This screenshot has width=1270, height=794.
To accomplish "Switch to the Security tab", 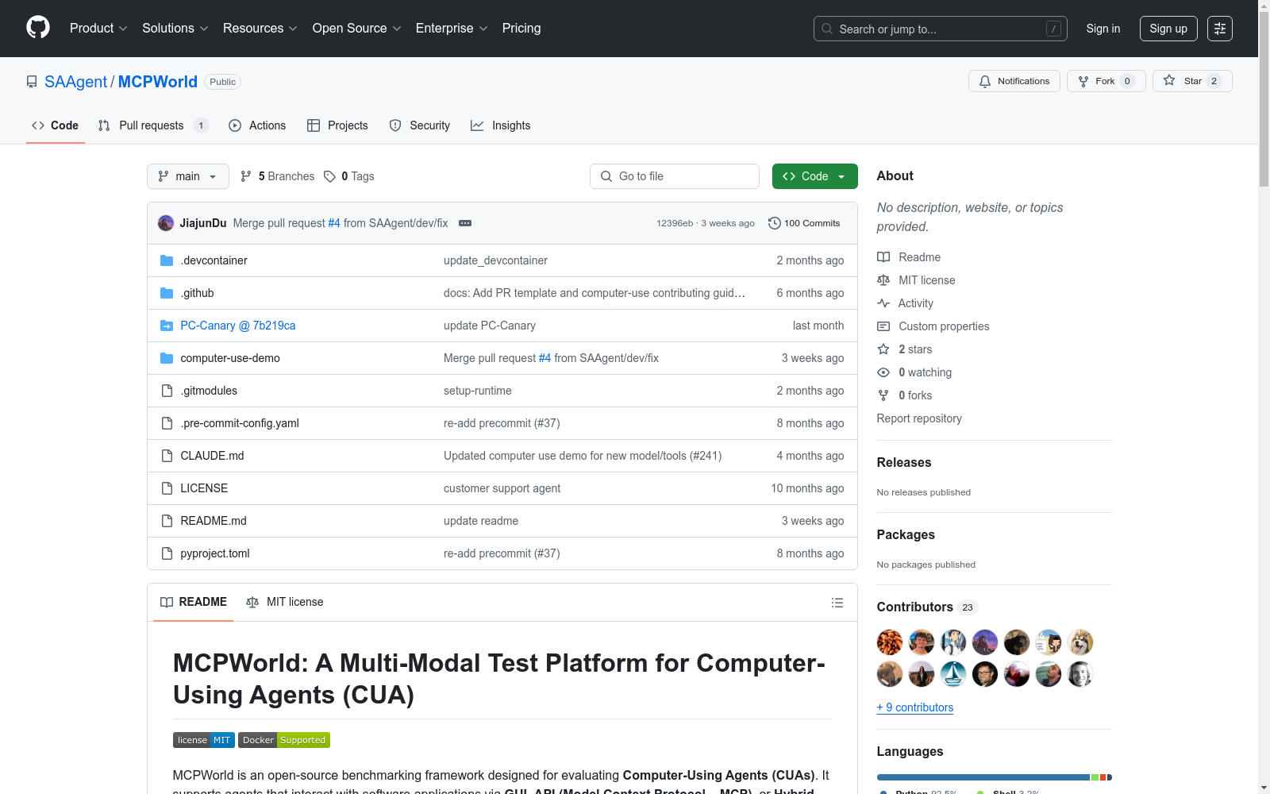I will (x=420, y=125).
